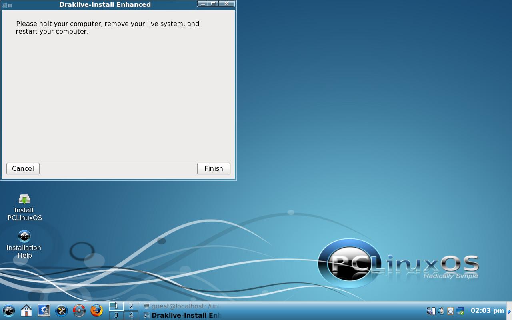
Task: Maximize the Draklive-Install Enhanced window
Action: click(x=213, y=4)
